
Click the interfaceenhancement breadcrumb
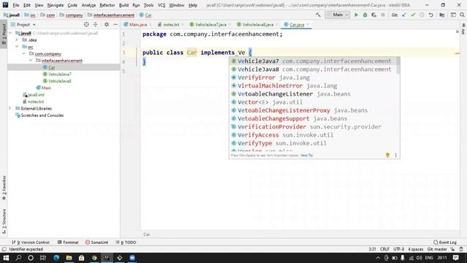(114, 15)
